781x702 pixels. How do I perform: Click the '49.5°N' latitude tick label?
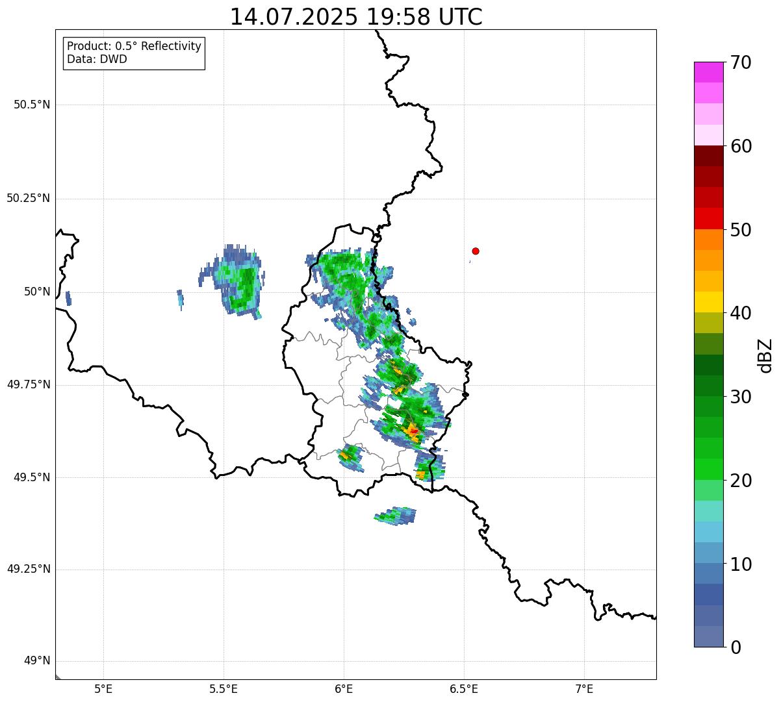(x=31, y=477)
